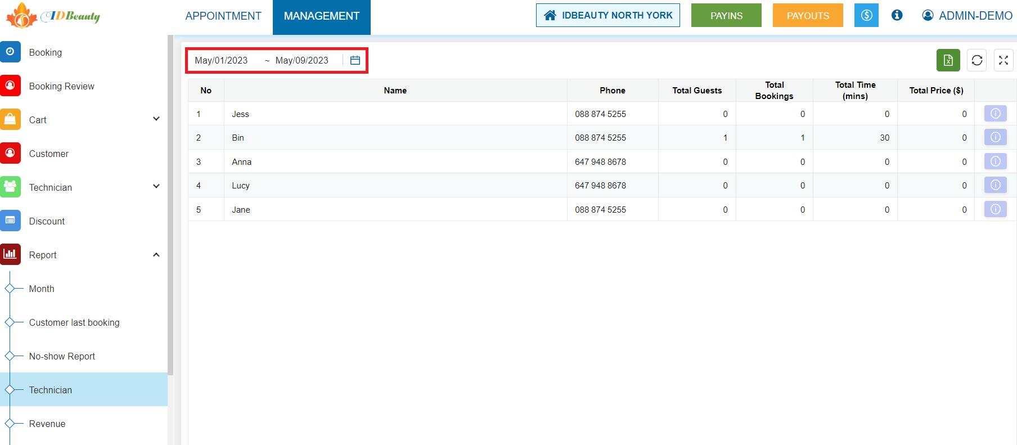Click the Name column header
This screenshot has height=445, width=1017.
pos(395,91)
